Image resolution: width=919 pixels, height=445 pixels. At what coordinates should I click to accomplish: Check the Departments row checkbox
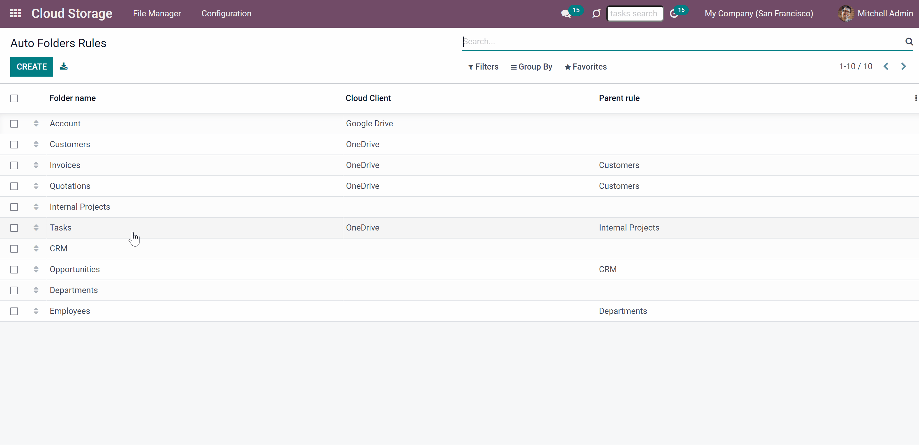coord(14,290)
